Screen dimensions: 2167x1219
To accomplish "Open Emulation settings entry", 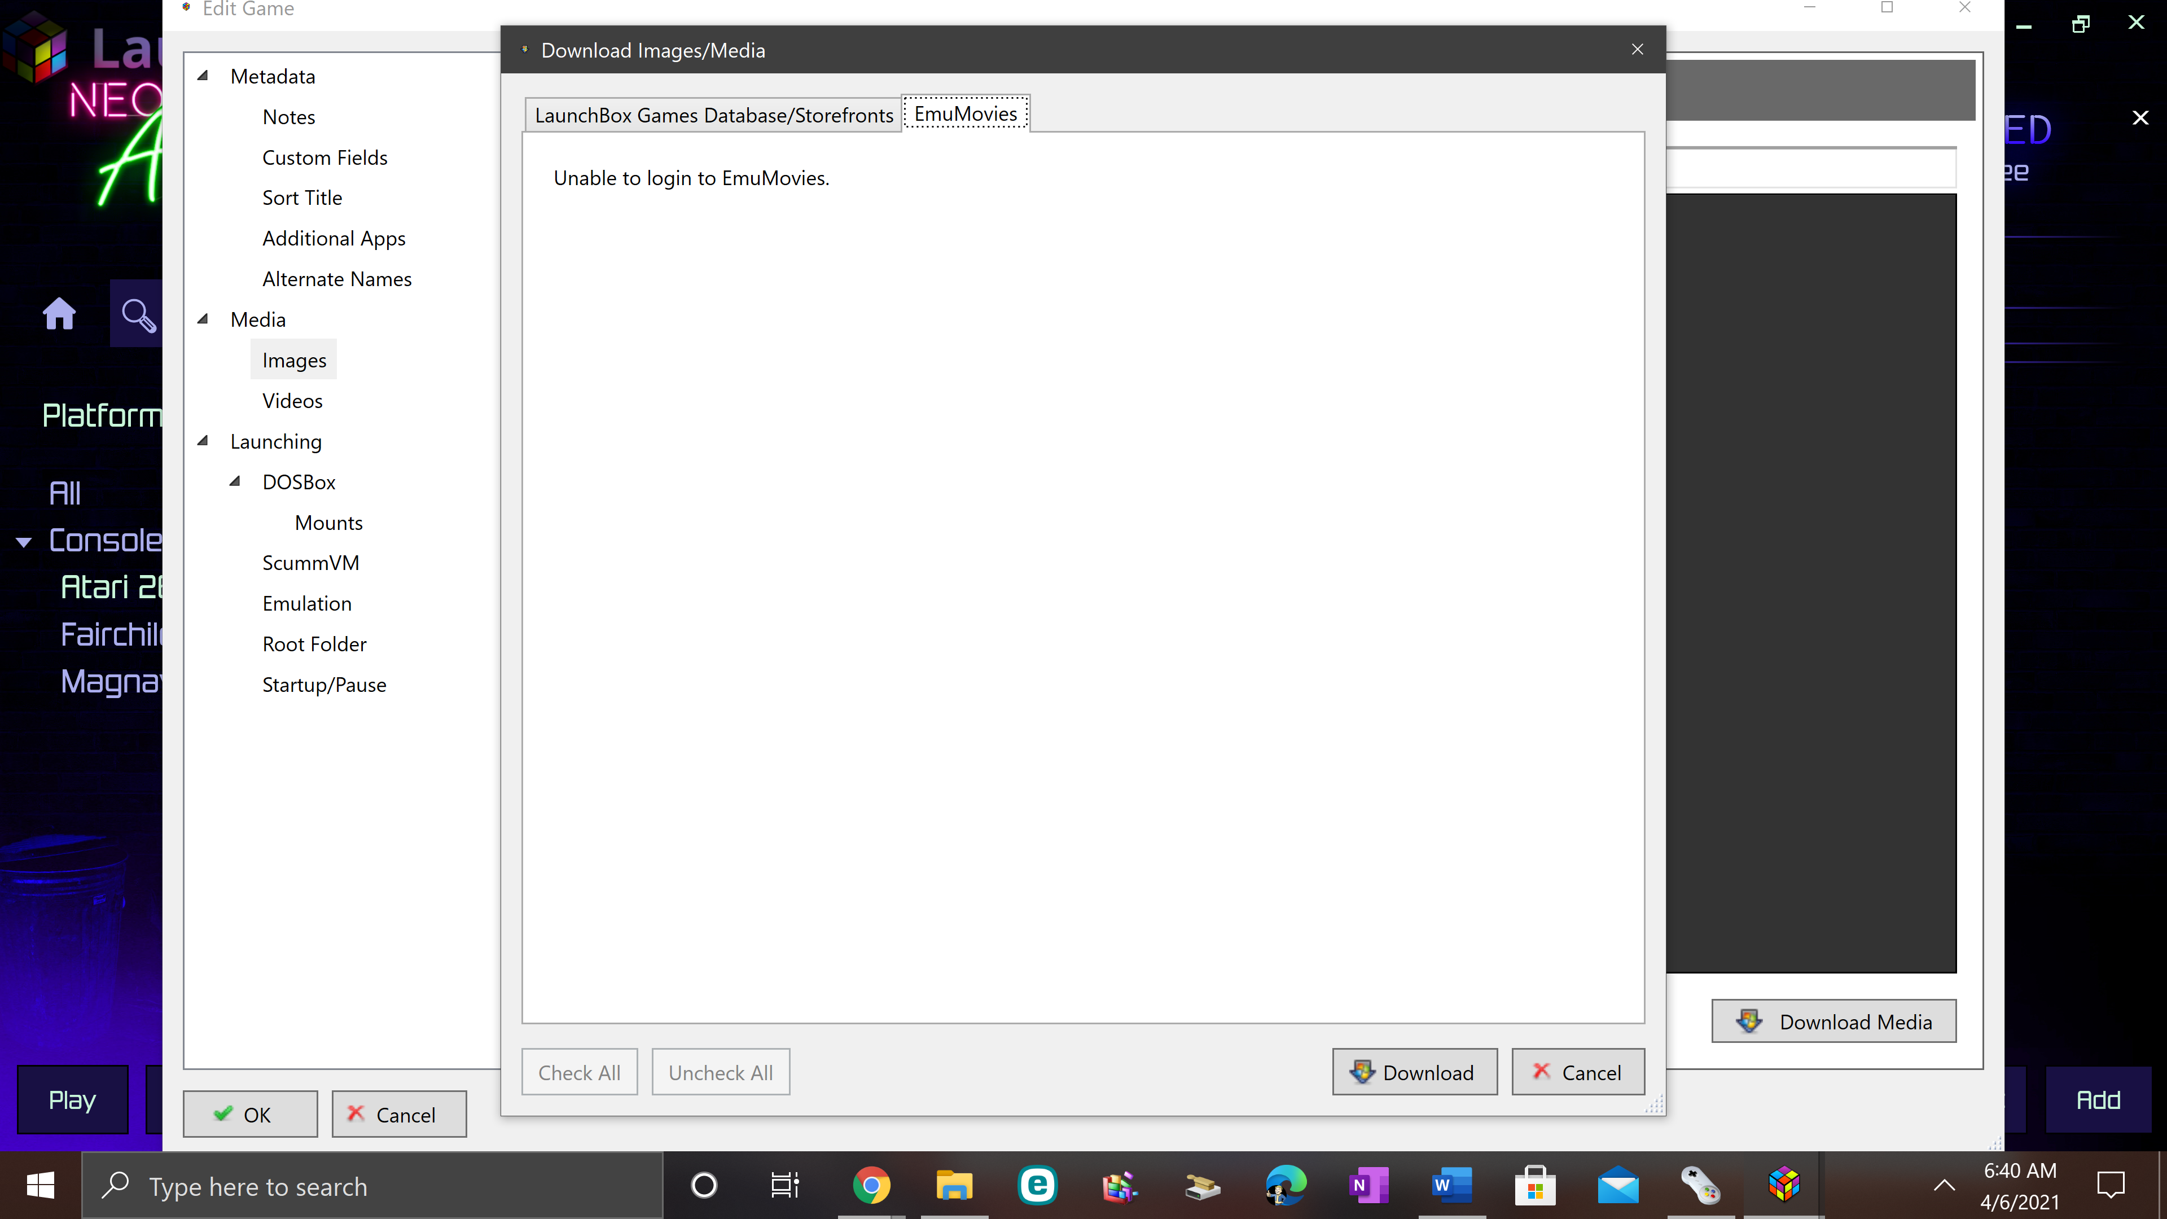I will click(x=307, y=603).
